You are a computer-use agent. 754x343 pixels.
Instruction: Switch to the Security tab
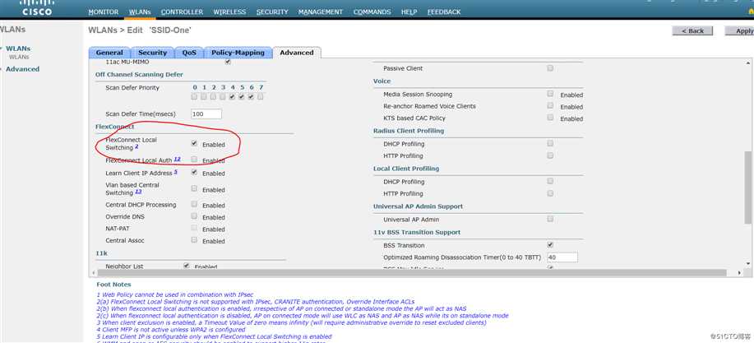point(152,53)
